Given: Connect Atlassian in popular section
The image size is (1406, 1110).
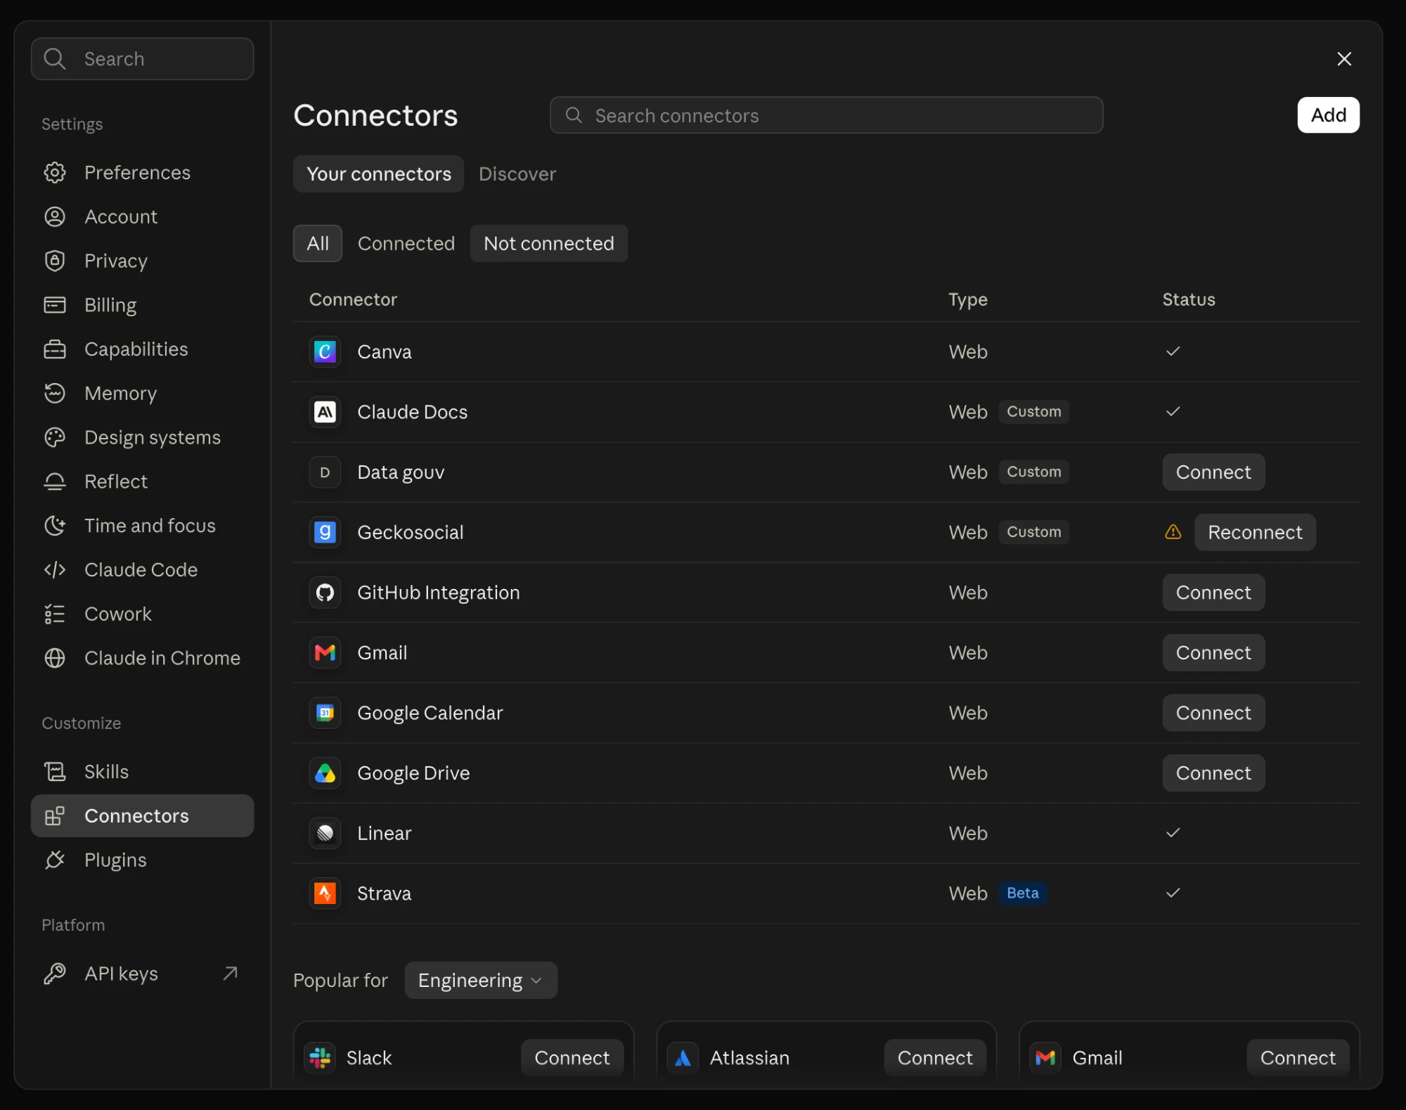Looking at the screenshot, I should tap(934, 1058).
